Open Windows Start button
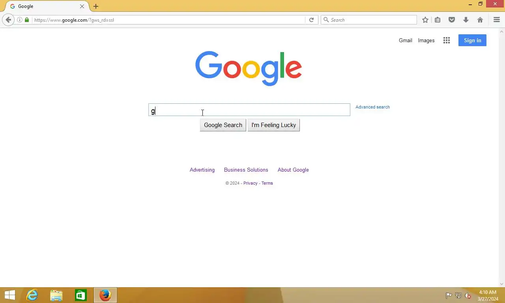Viewport: 505px width, 303px height. pyautogui.click(x=10, y=295)
